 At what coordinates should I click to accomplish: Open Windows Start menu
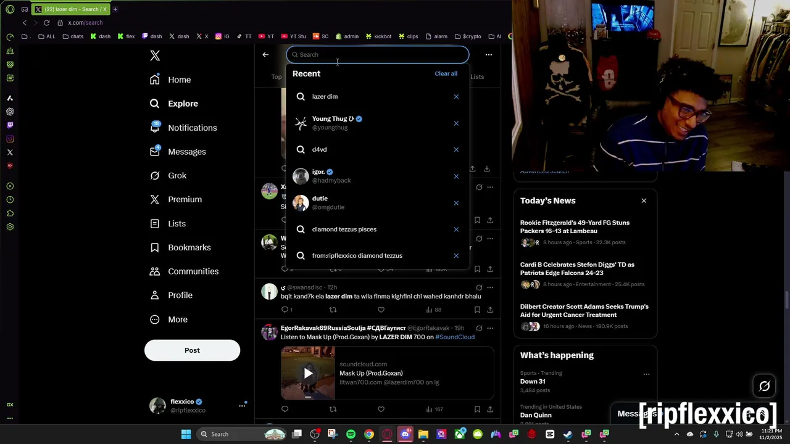click(186, 434)
